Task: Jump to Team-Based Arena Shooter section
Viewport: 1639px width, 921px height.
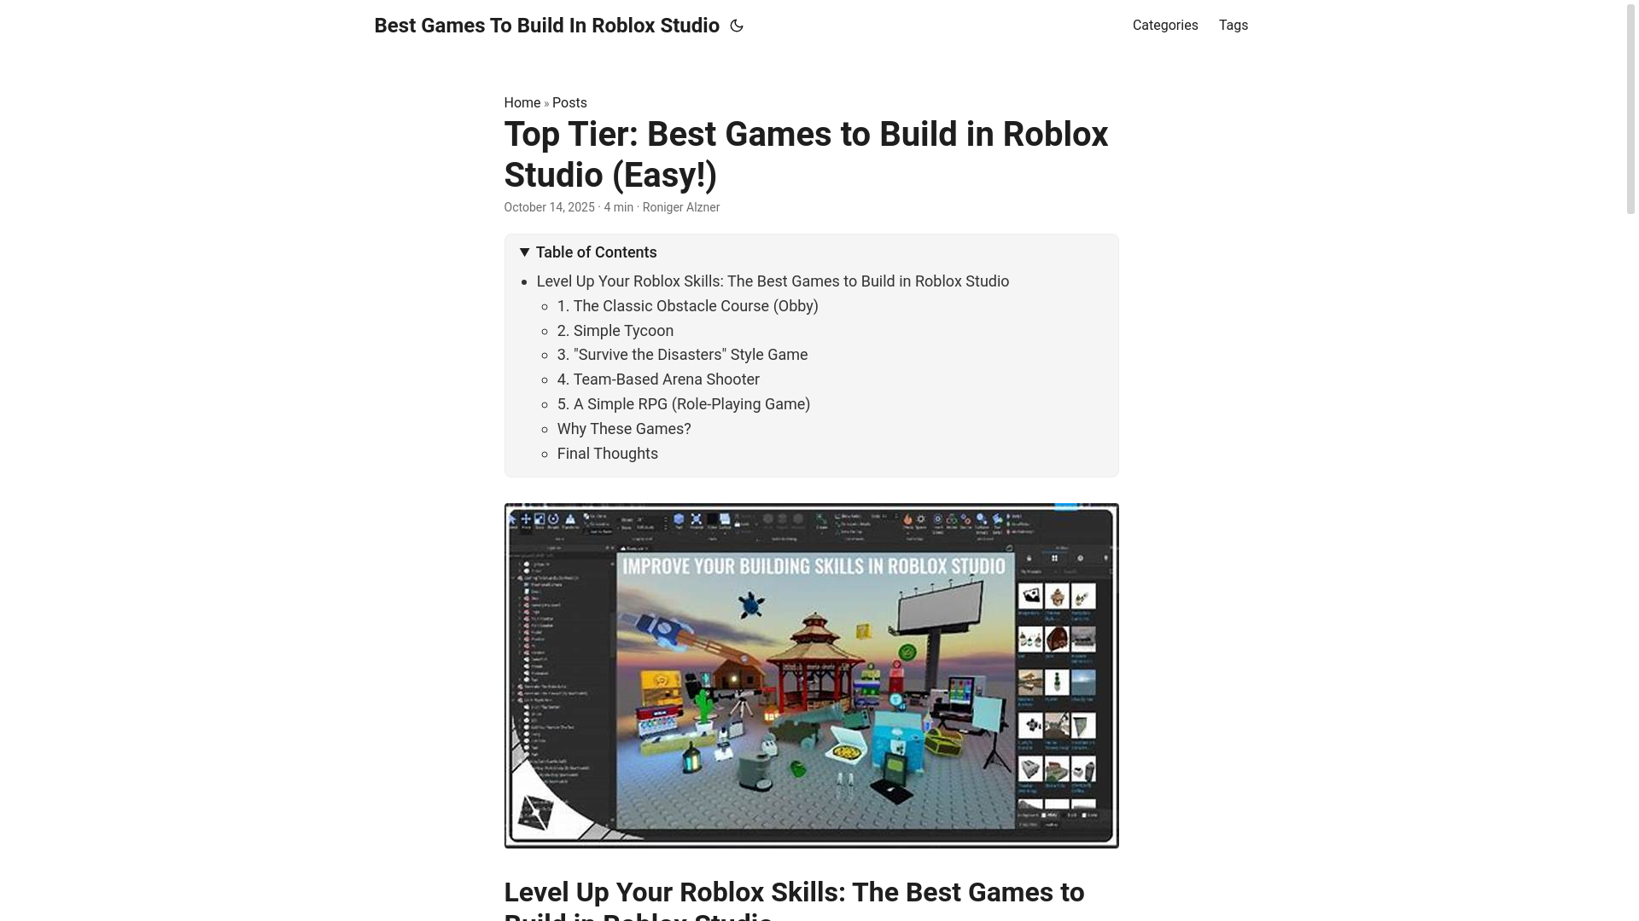Action: 658,379
